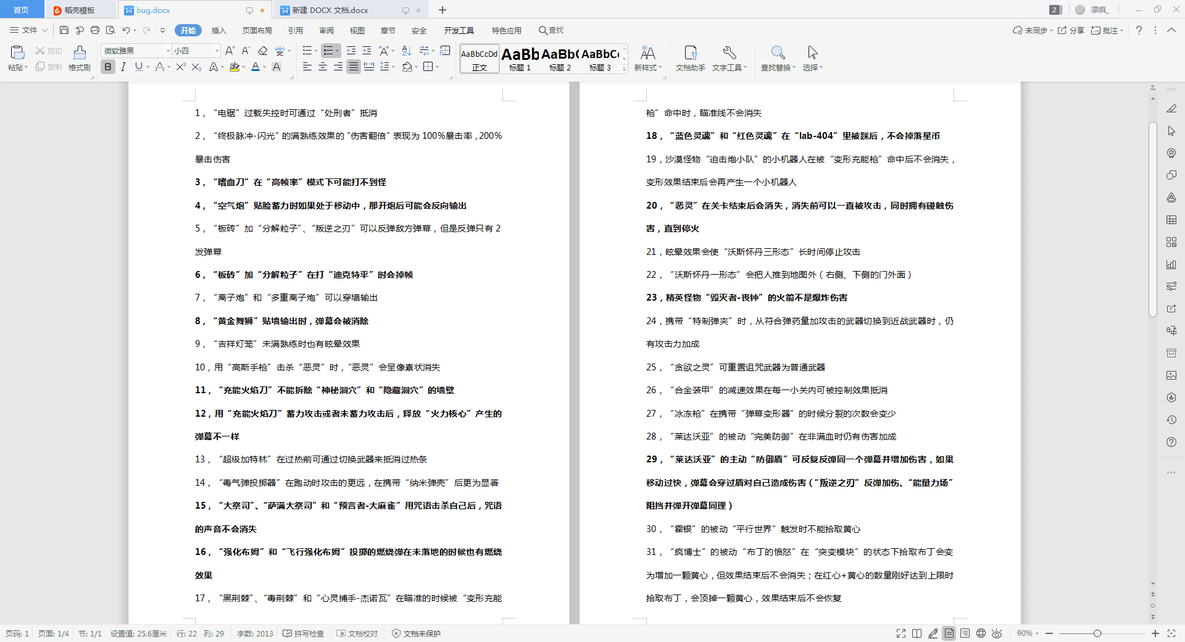The width and height of the screenshot is (1185, 642).
Task: Click the Clear Formatting eraser icon
Action: click(x=263, y=51)
